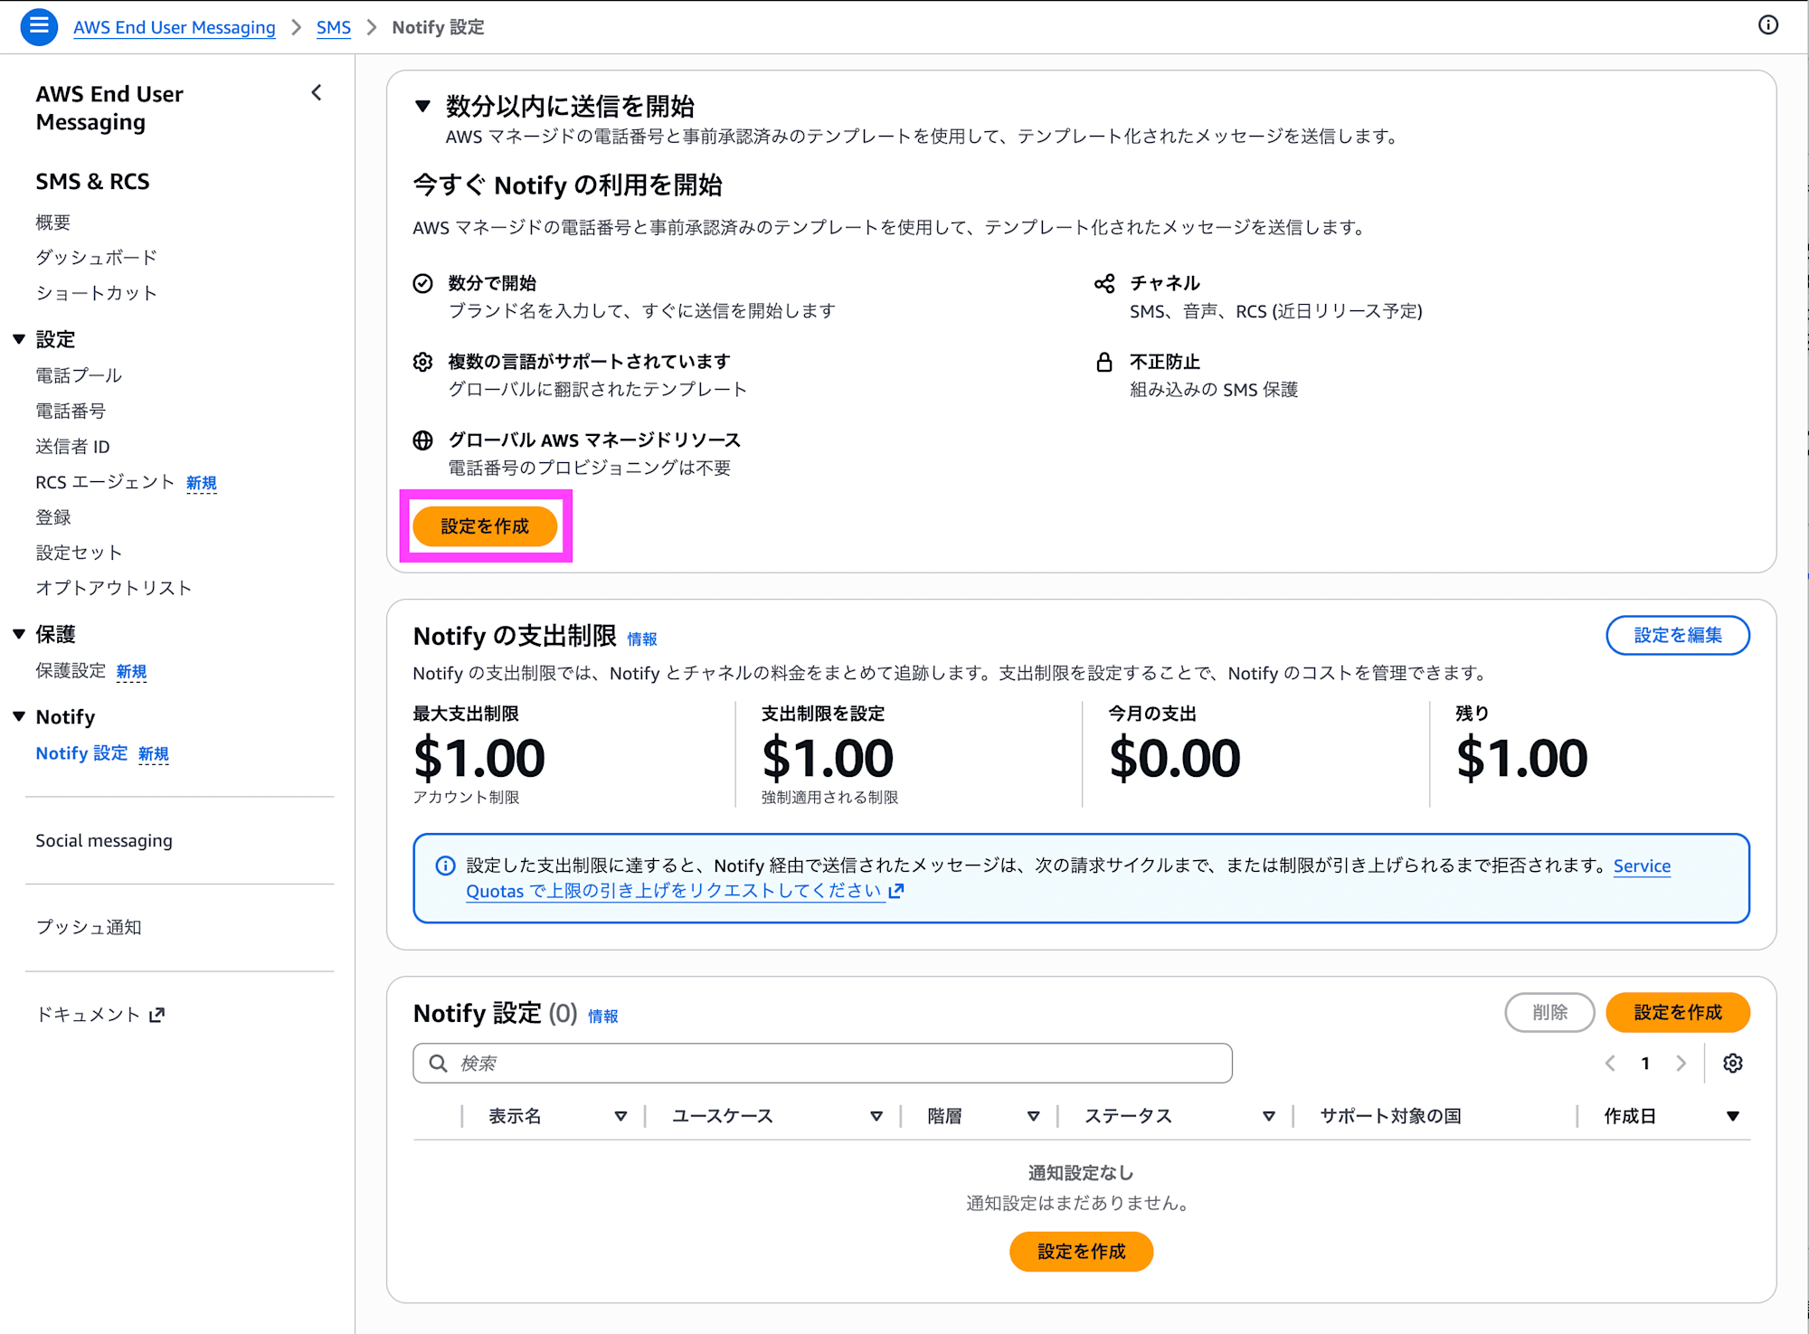Open the Service Quotas link

[1642, 866]
